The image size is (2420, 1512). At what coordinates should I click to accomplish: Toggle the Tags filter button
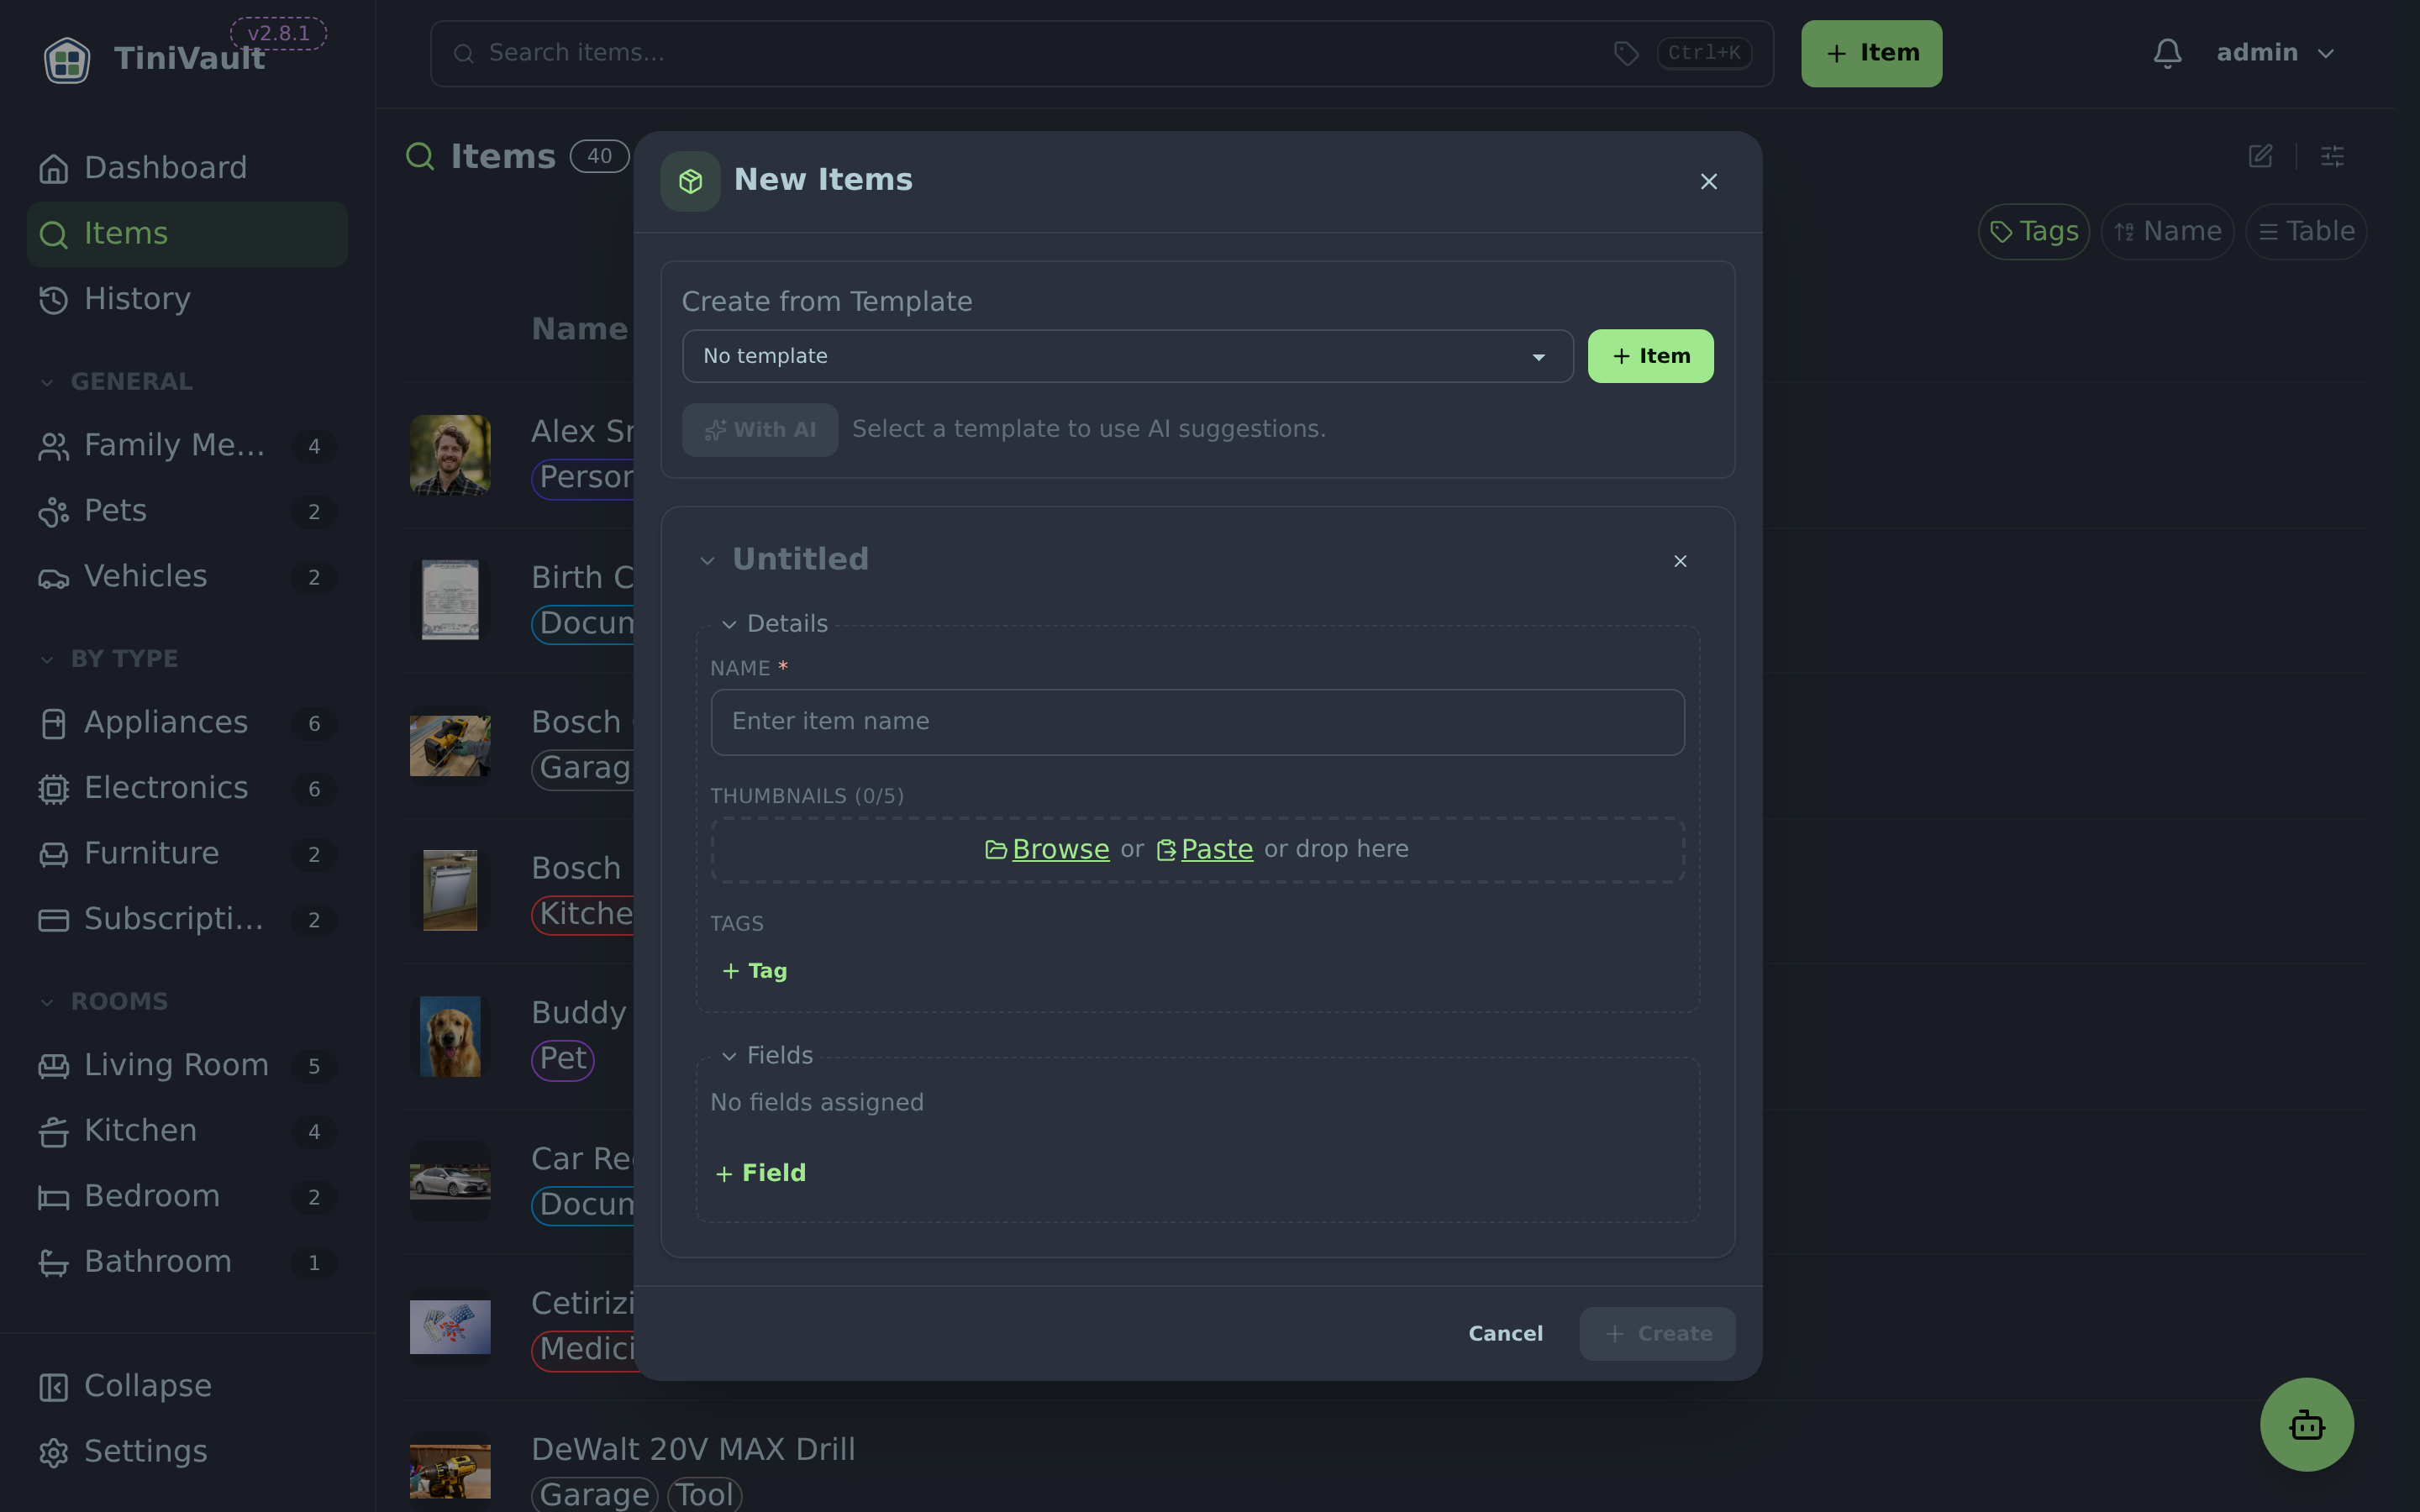click(x=2034, y=232)
